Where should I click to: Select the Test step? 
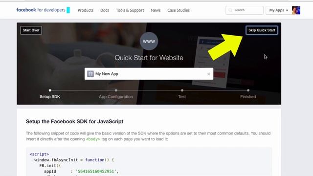click(x=182, y=94)
